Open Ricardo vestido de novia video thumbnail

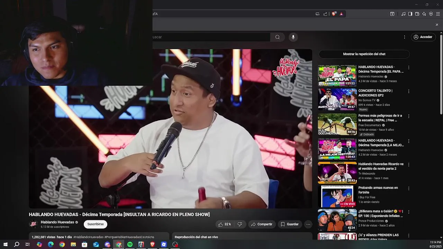tap(337, 173)
